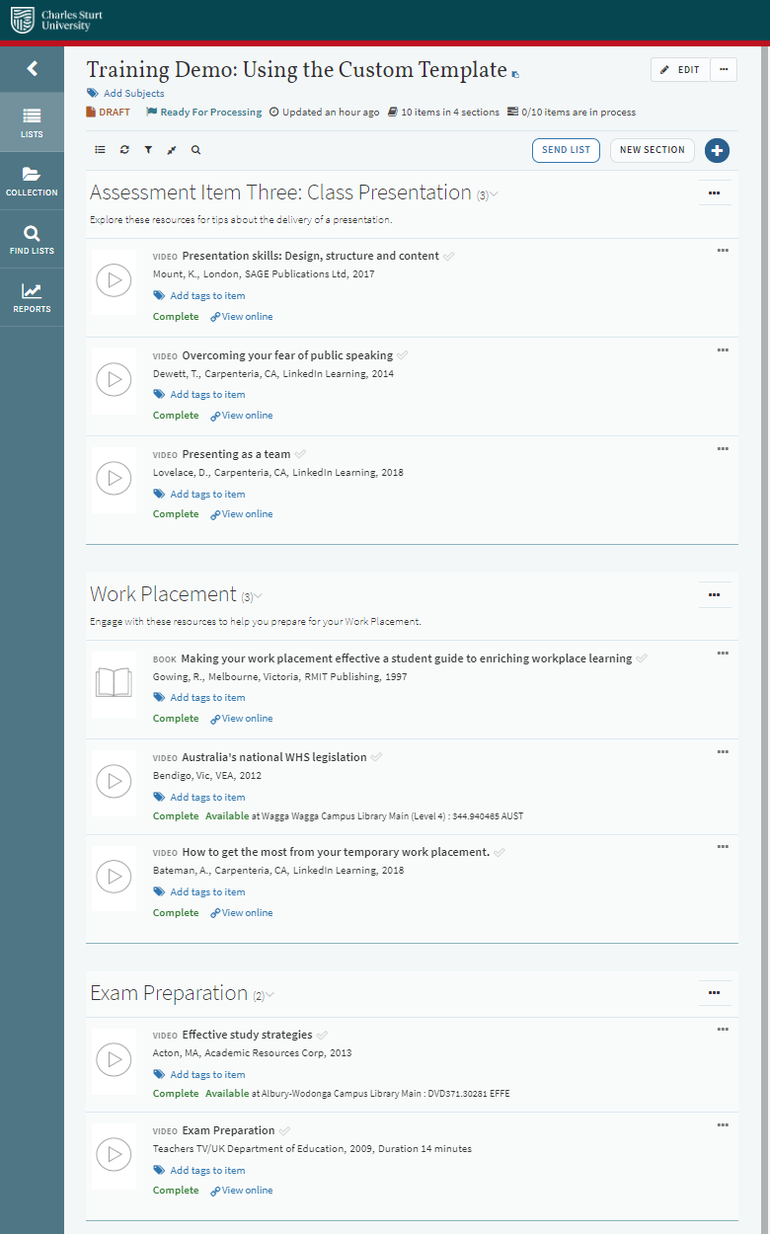Open the search icon in the toolbar

(x=194, y=149)
